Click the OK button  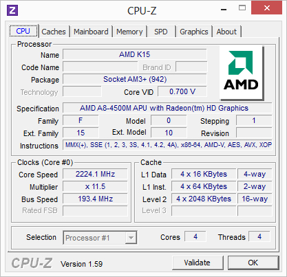point(253,263)
